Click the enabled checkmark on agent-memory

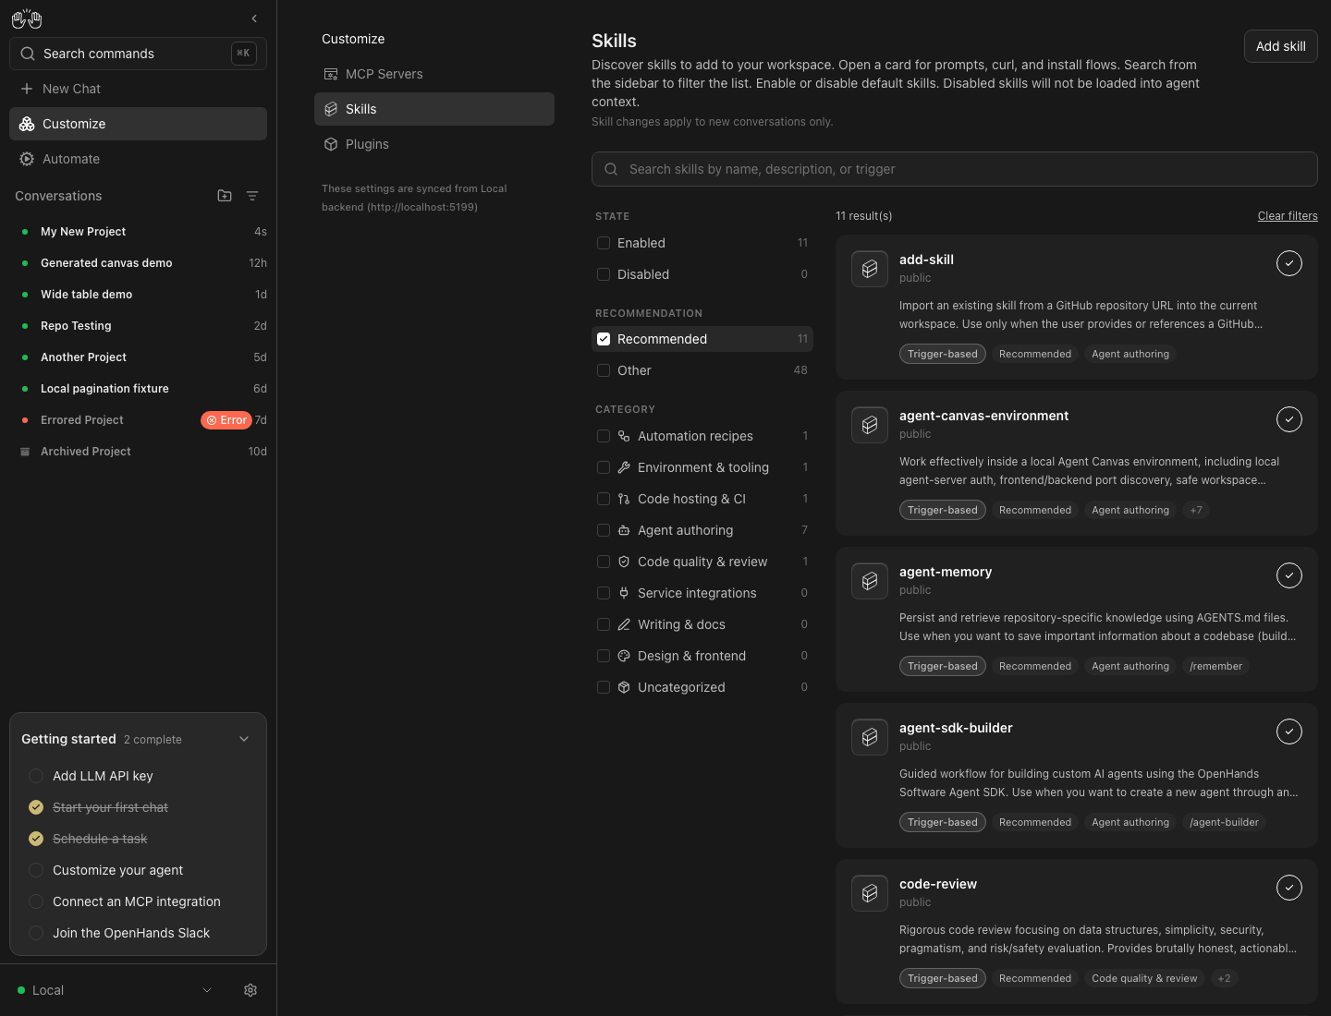(x=1289, y=575)
